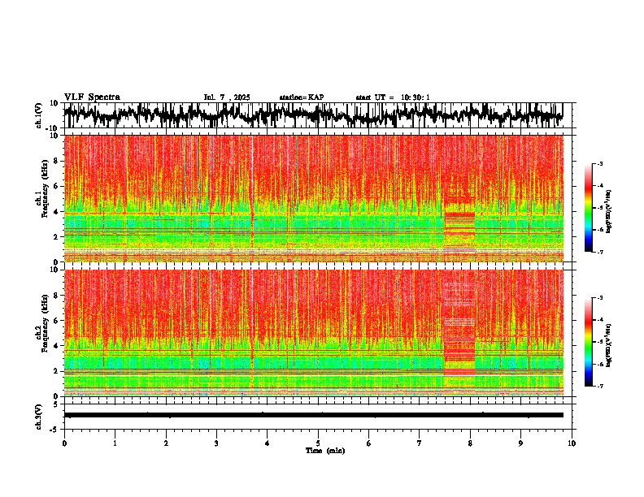Click the "4" kHz tick on ch.2 spectrogram

[x=57, y=346]
